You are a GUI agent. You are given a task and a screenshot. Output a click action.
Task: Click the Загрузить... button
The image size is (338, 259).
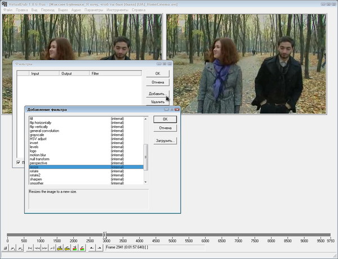[165, 141]
